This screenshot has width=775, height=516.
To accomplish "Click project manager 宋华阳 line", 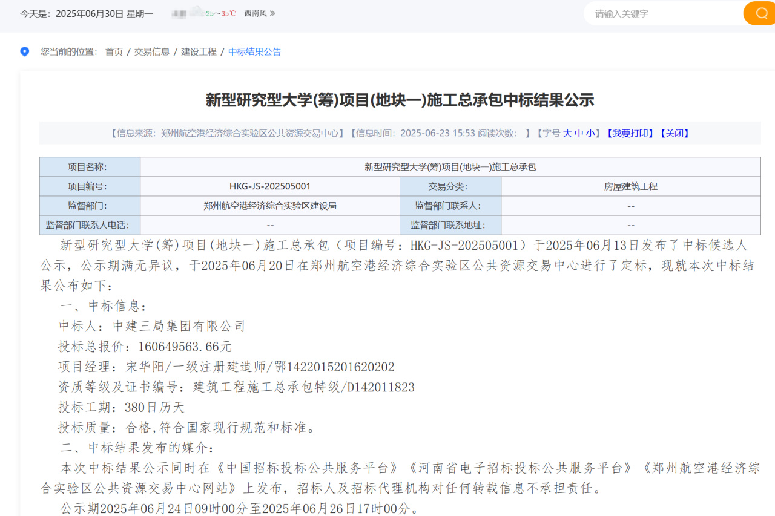I will 226,367.
